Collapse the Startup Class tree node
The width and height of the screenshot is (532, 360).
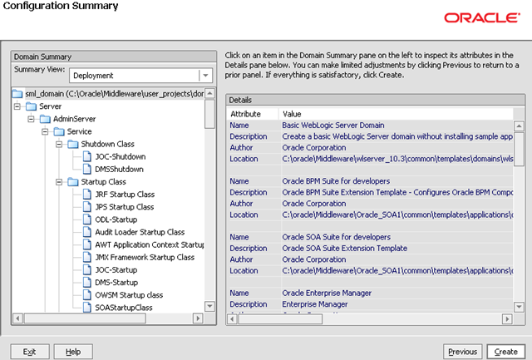tap(60, 182)
